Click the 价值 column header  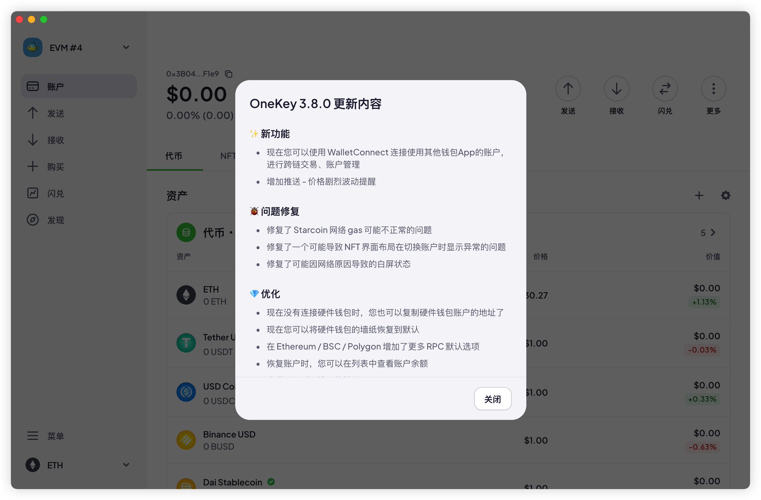[713, 257]
